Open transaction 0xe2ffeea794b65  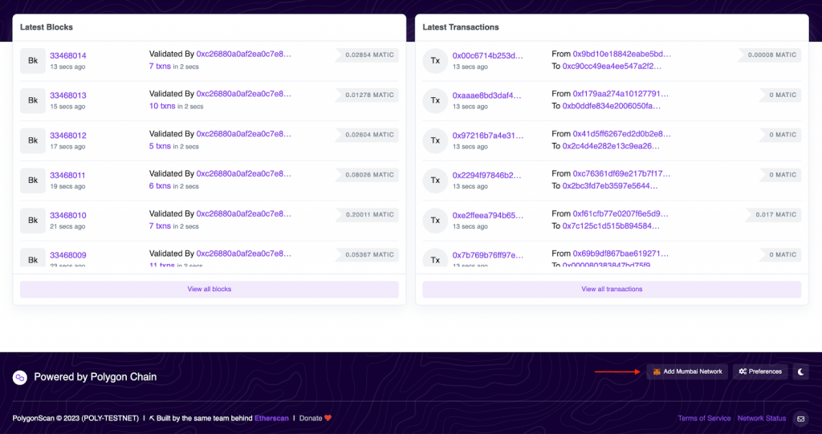click(x=488, y=216)
